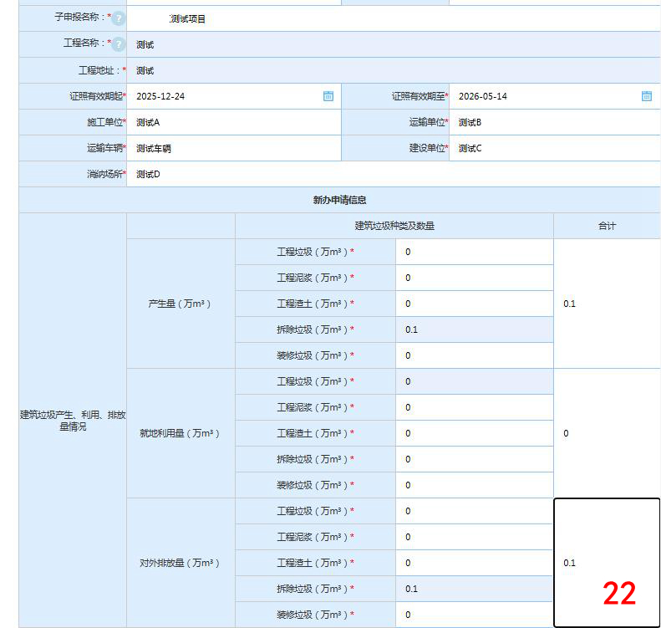This screenshot has height=628, width=661.
Task: Select the start date field showing 2025-12-24
Action: [226, 96]
